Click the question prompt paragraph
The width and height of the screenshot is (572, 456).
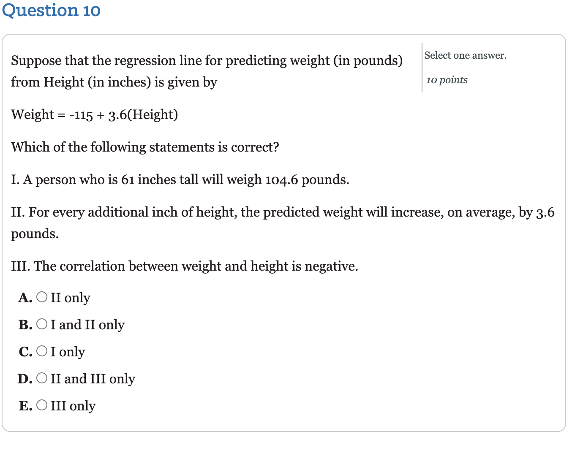207,71
